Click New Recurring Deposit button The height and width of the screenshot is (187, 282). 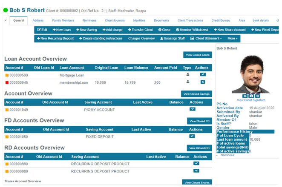[55, 38]
